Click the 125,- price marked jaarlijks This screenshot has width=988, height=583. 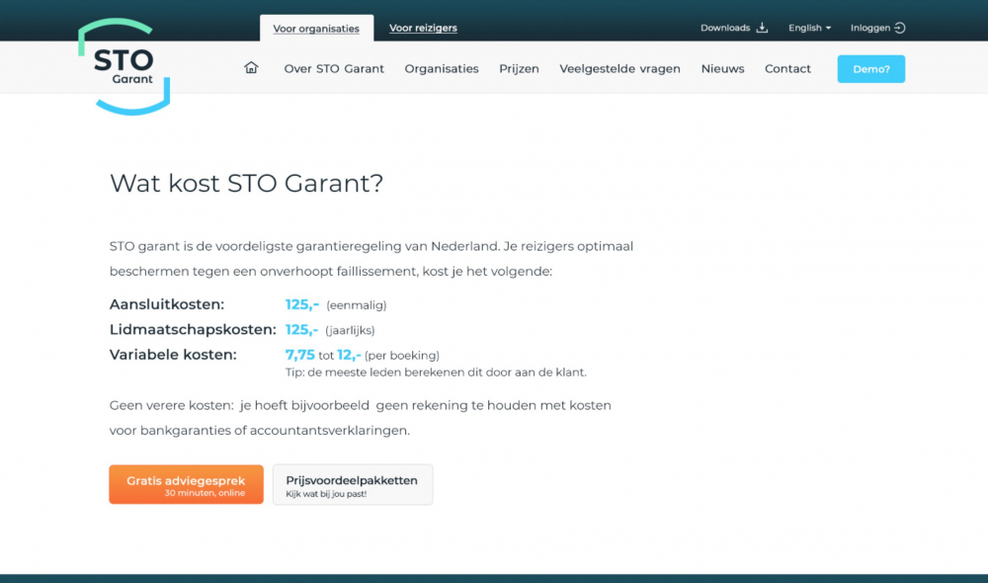pyautogui.click(x=301, y=330)
